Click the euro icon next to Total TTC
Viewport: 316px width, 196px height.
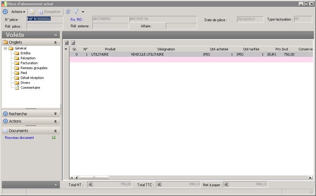click(159, 184)
